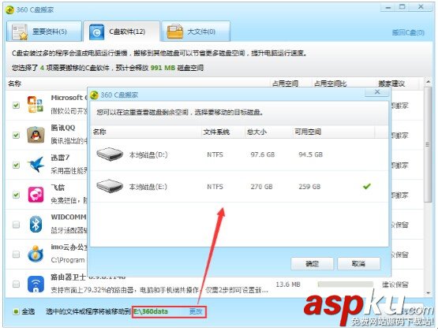438x331 pixels.
Task: Minimize the 360 C盘搬家 main window
Action: tap(388, 8)
